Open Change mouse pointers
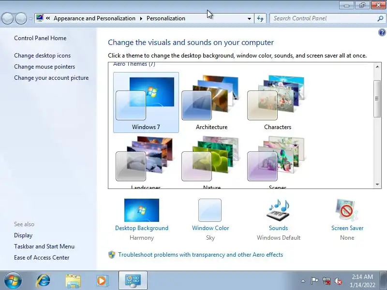The height and width of the screenshot is (290, 387). click(45, 67)
